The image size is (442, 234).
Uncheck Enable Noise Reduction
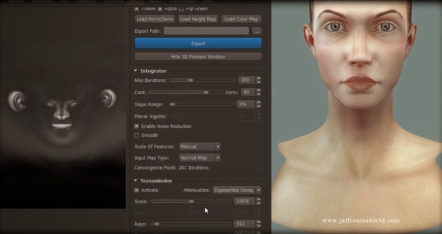[x=137, y=126]
